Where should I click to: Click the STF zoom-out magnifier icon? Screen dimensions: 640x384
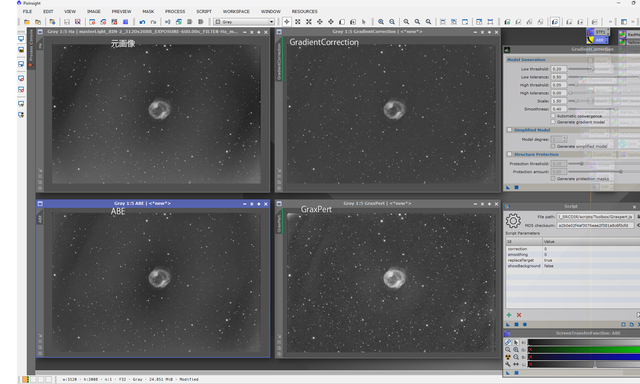tap(516, 357)
